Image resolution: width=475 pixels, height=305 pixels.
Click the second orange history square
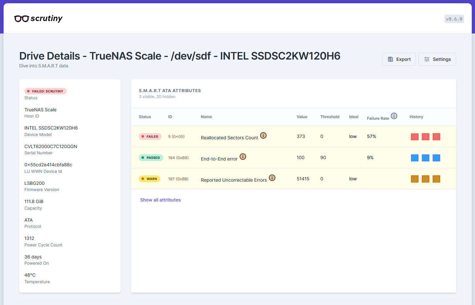pyautogui.click(x=426, y=179)
